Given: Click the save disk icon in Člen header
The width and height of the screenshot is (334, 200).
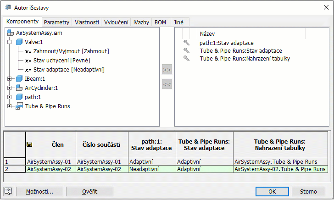Looking at the screenshot, I should point(29,144).
